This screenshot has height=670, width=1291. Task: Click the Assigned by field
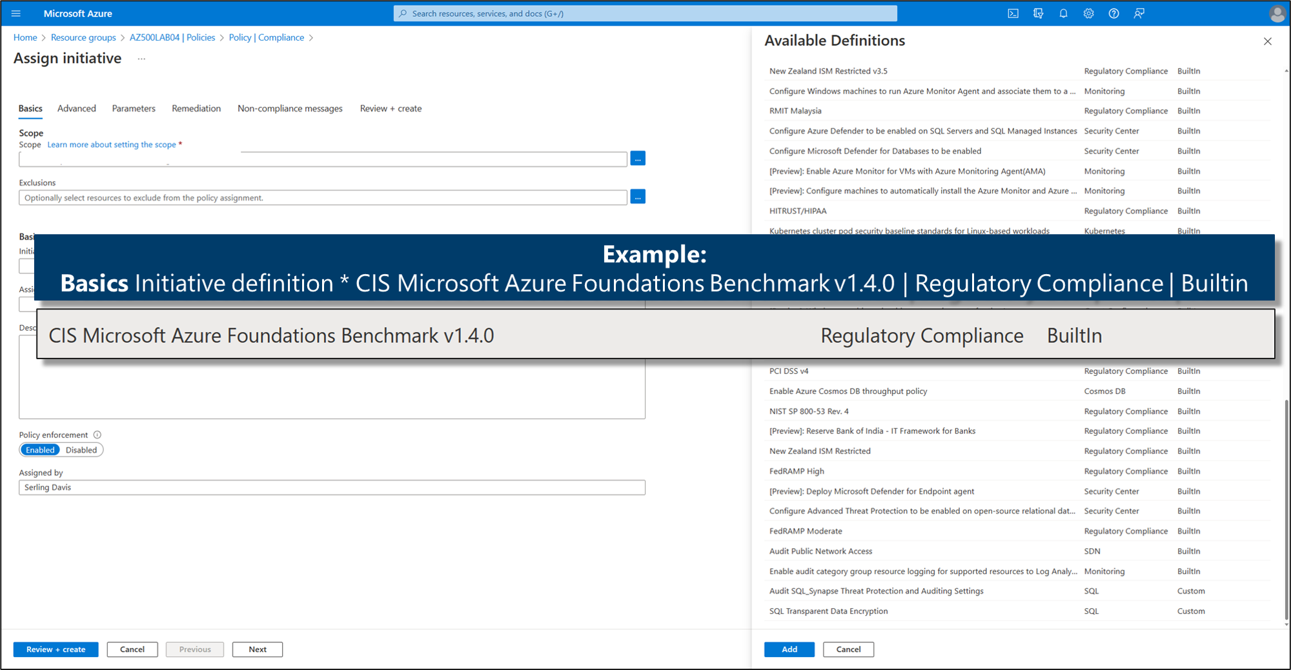point(332,488)
